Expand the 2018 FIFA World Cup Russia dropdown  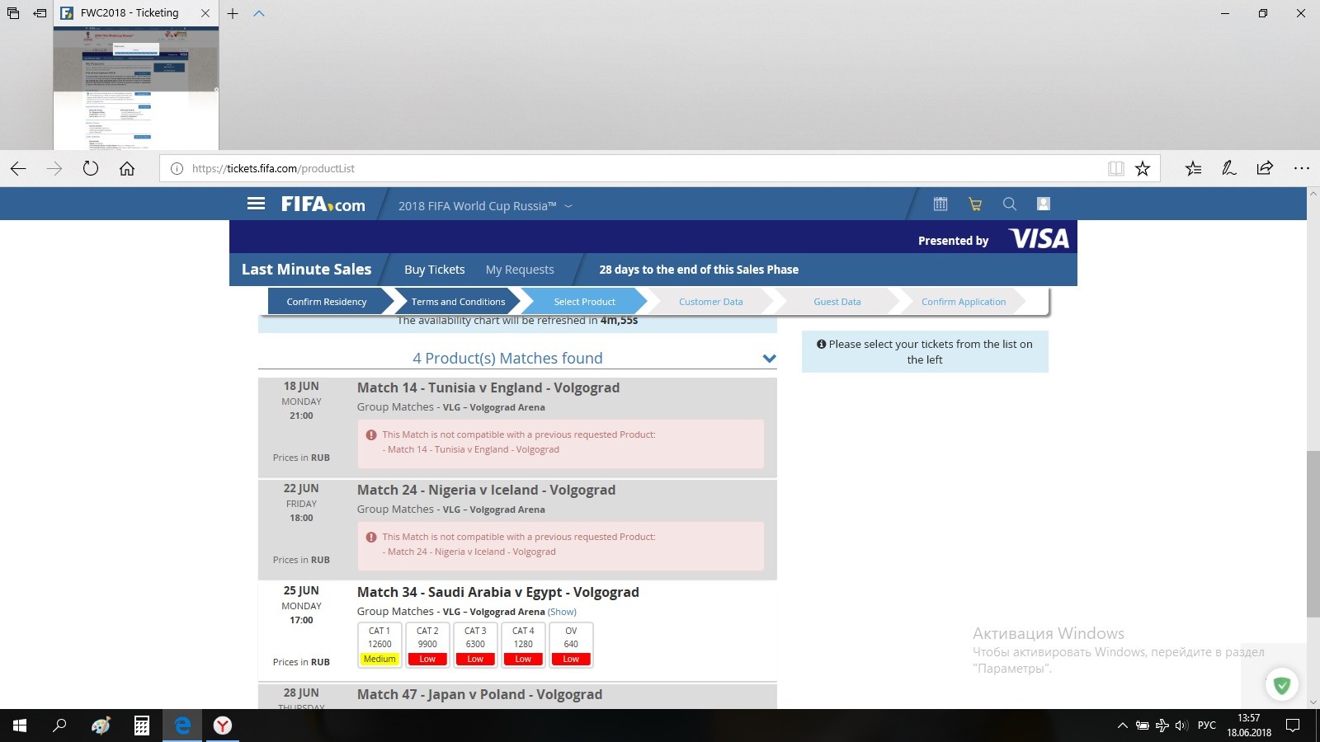(x=568, y=206)
